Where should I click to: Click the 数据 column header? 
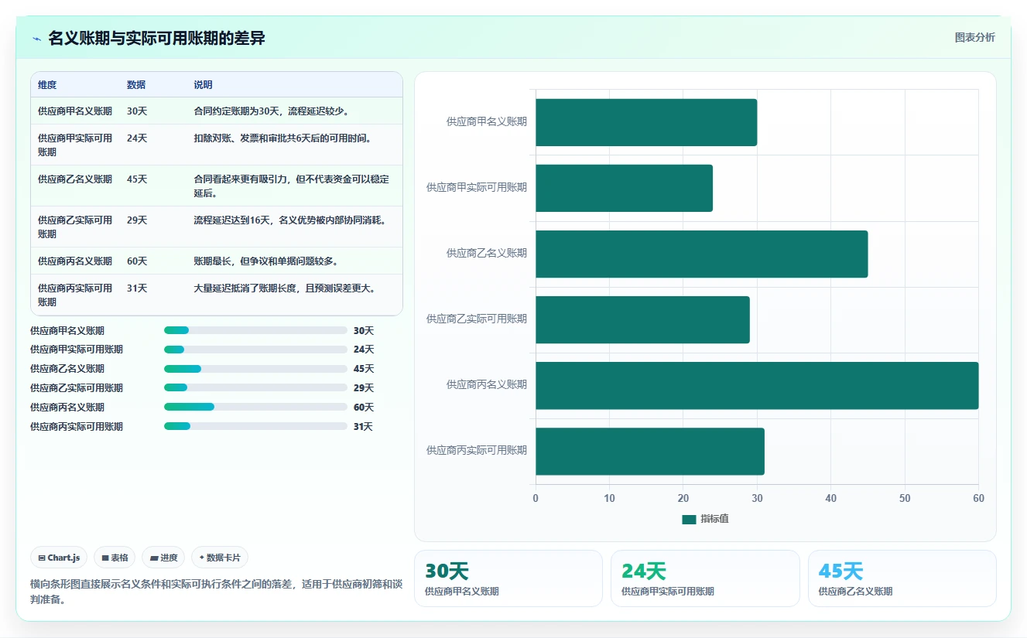[x=136, y=85]
